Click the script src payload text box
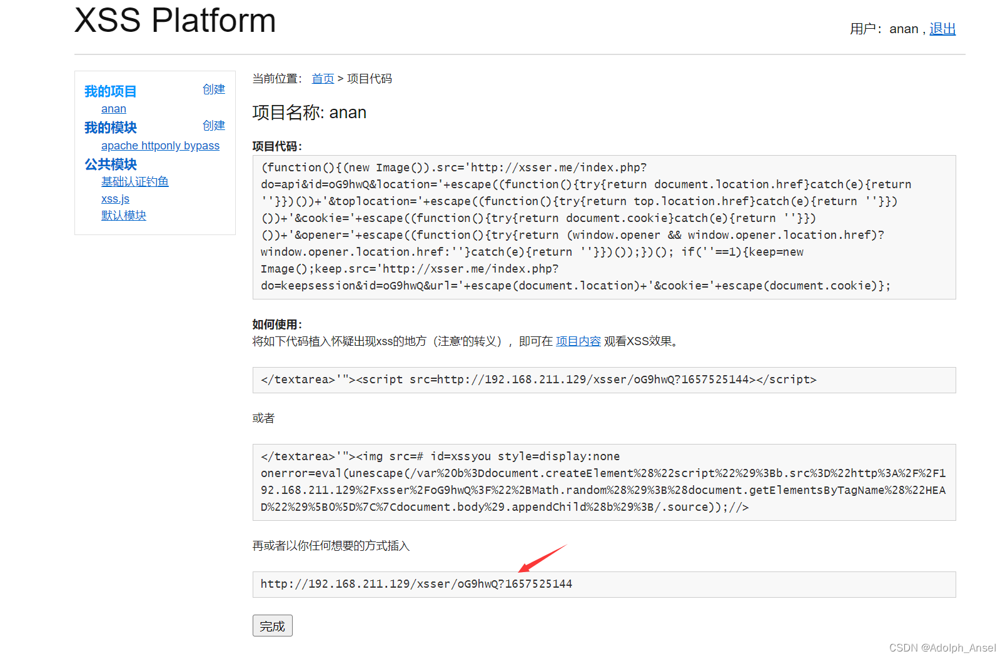 604,380
